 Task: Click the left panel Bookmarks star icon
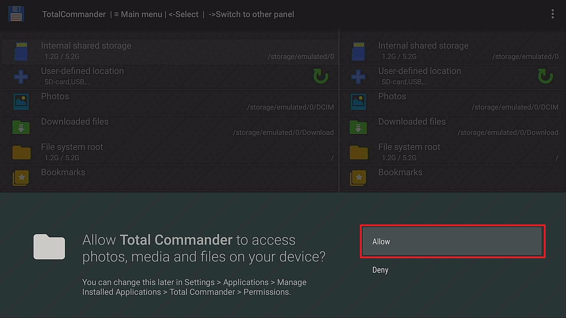point(21,178)
